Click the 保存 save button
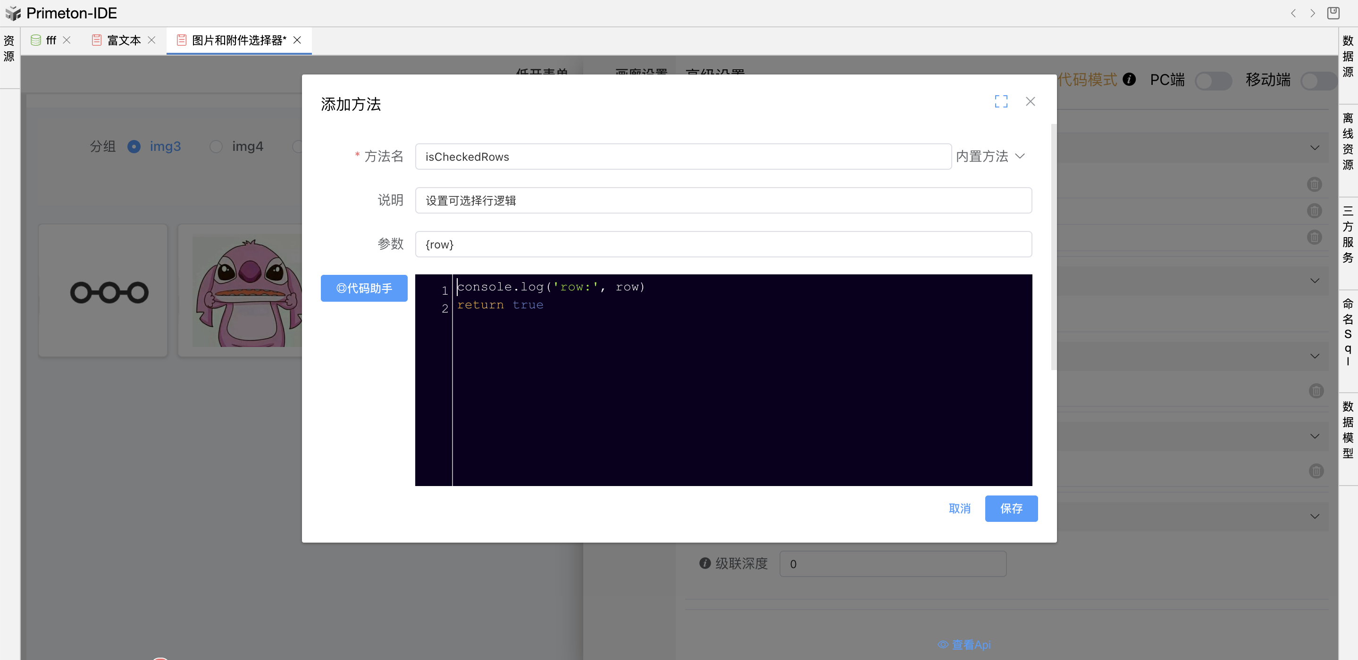Viewport: 1358px width, 660px height. 1011,508
